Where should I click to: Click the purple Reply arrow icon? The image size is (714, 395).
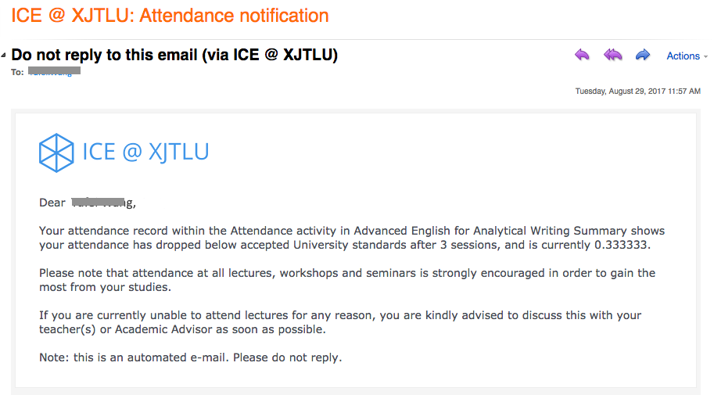tap(582, 55)
